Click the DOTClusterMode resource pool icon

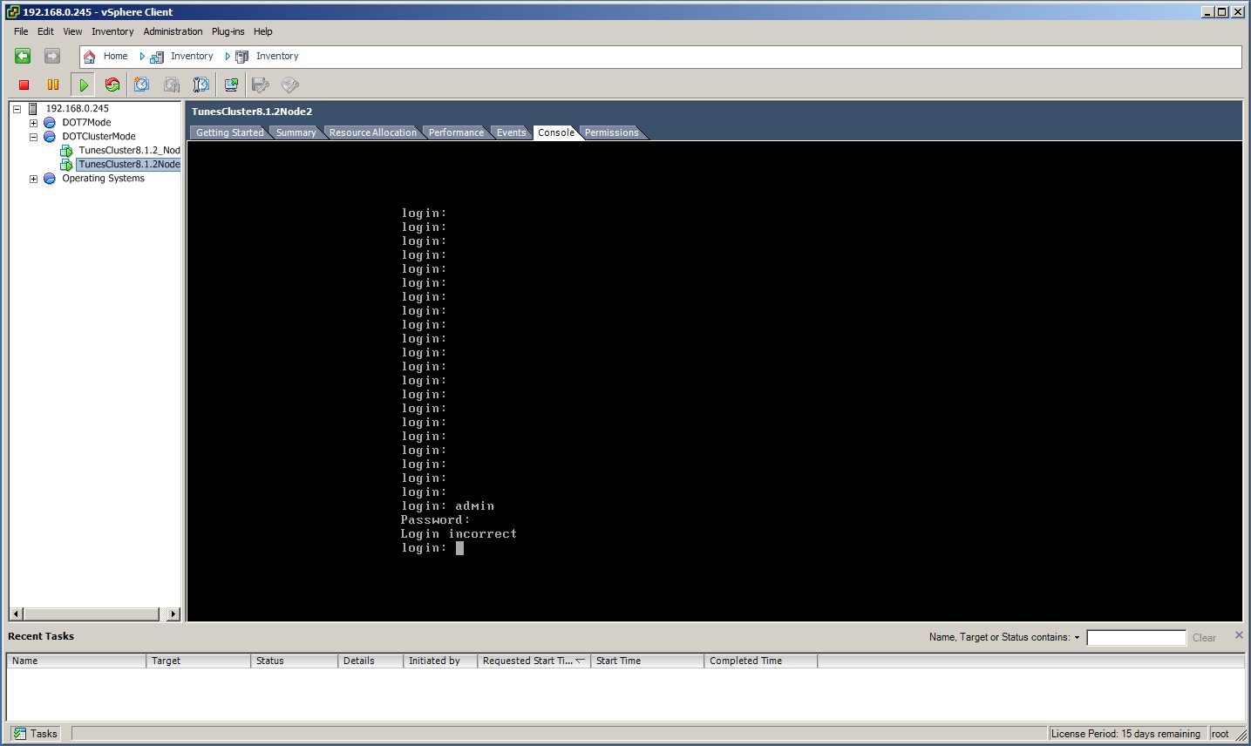pos(50,137)
